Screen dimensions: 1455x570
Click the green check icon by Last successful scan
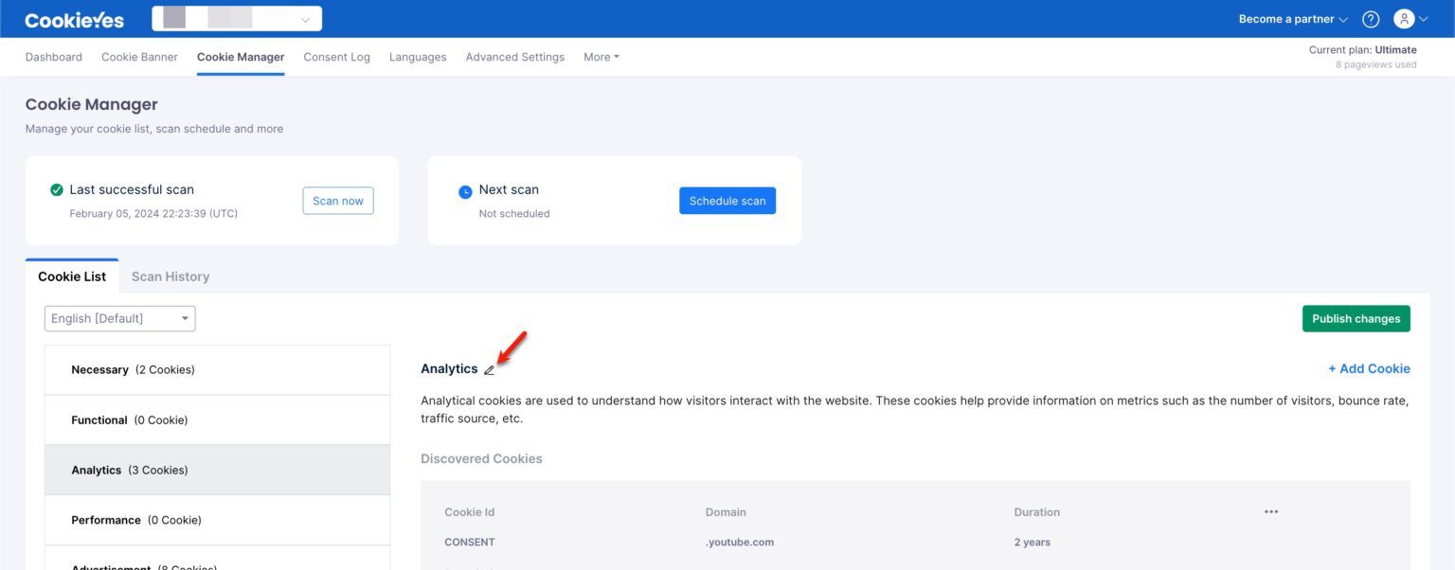pyautogui.click(x=57, y=189)
